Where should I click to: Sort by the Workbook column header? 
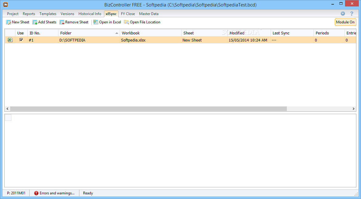tap(150, 33)
